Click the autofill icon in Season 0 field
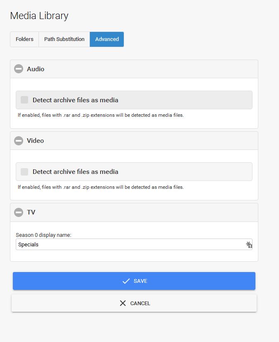Screen dimensions: 279x342 click(x=249, y=245)
